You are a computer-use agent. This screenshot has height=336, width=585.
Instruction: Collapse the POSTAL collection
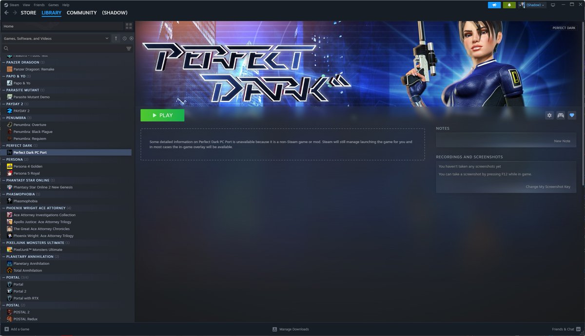pyautogui.click(x=4, y=305)
